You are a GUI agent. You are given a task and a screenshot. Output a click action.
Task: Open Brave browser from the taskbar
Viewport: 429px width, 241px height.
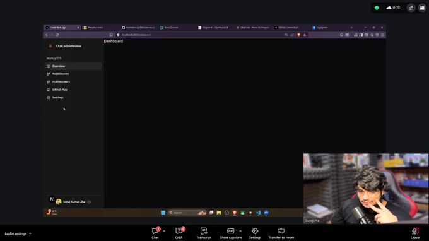(x=235, y=213)
